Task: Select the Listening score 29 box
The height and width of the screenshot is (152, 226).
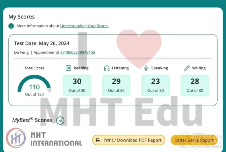Action: (116, 85)
